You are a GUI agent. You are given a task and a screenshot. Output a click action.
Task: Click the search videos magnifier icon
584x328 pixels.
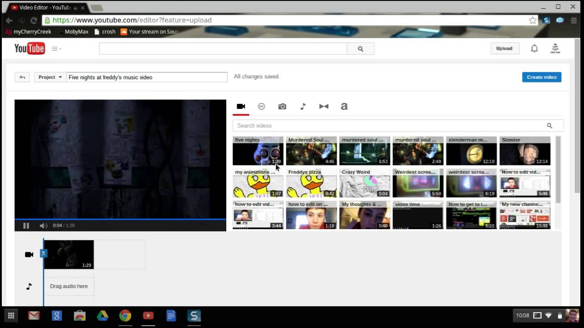pyautogui.click(x=549, y=126)
